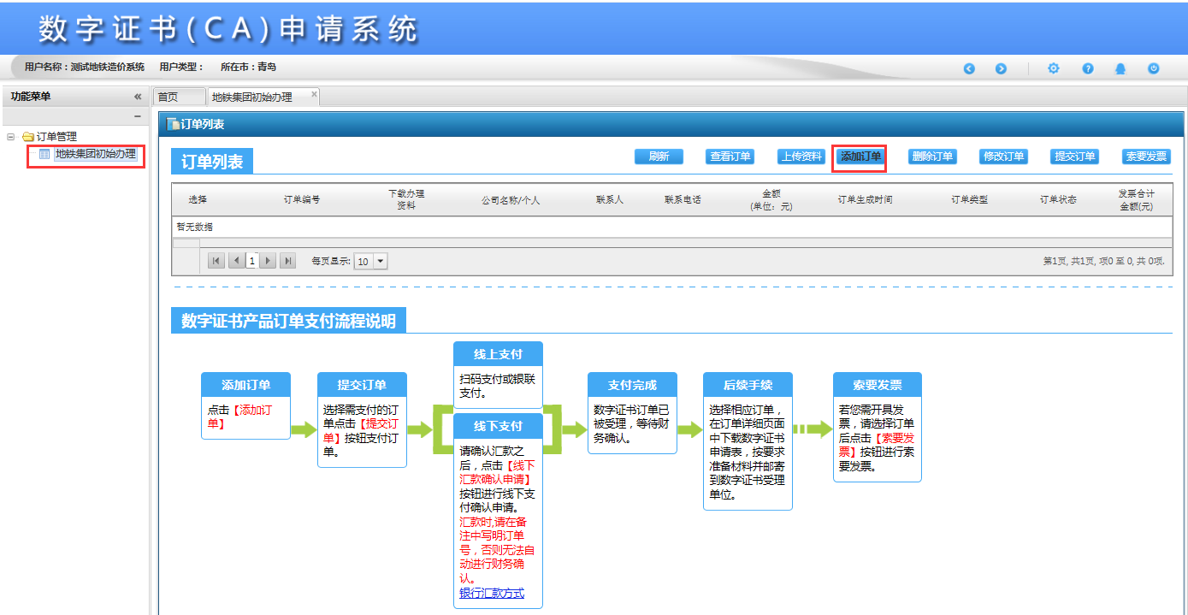Click the back arrow icon in header
Screen dimensions: 1188x615
click(x=969, y=69)
